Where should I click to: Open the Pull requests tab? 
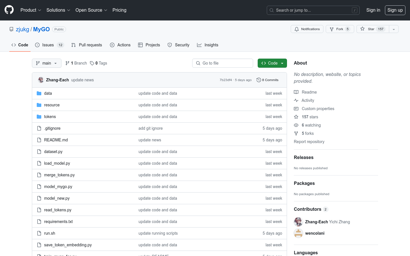pos(87,45)
